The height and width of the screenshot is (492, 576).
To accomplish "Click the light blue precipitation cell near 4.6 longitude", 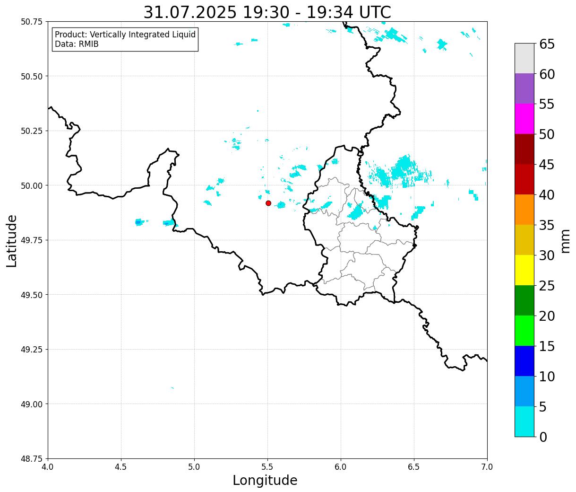I will [x=138, y=222].
